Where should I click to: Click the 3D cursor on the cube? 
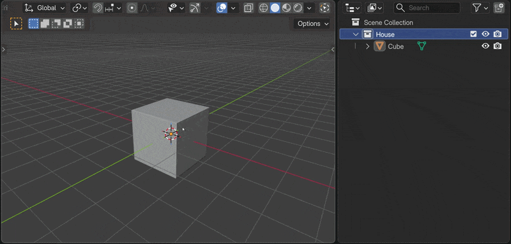click(x=171, y=133)
